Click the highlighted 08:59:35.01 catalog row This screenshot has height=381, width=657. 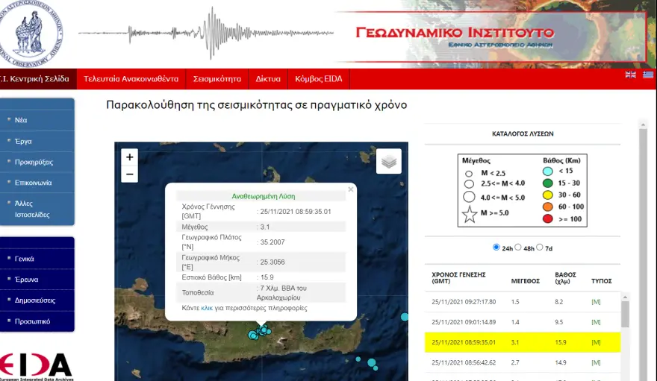523,343
